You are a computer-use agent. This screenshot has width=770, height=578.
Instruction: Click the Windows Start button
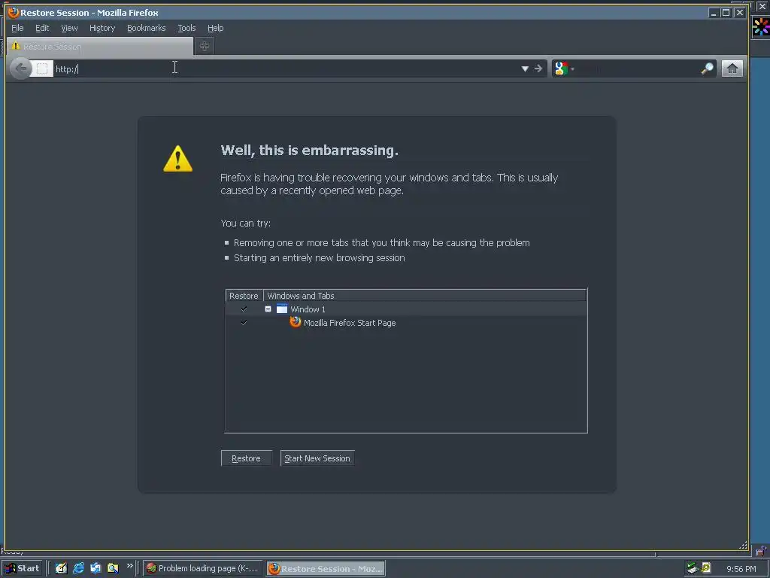[23, 568]
